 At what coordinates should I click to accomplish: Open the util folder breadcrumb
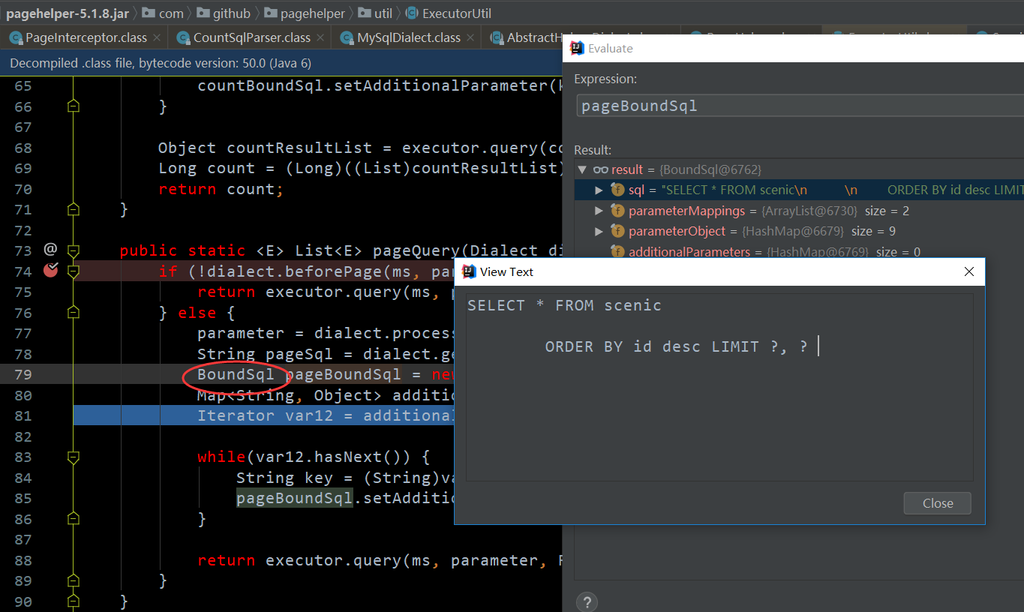pyautogui.click(x=376, y=13)
